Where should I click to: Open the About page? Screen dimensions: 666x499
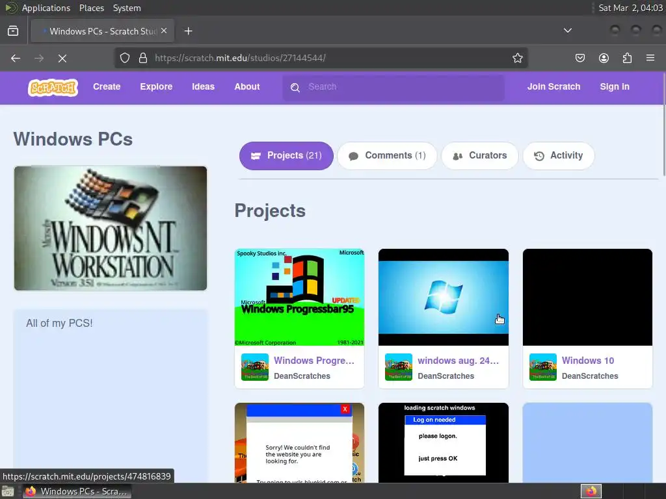click(246, 86)
